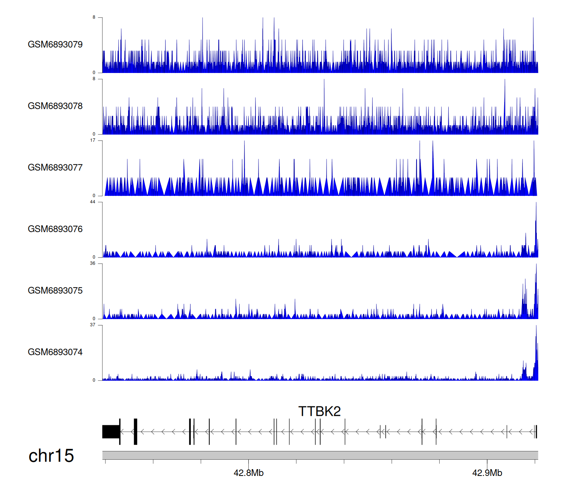
Task: Click the rightmost exon of the TTBK2 gene
Action: click(536, 432)
